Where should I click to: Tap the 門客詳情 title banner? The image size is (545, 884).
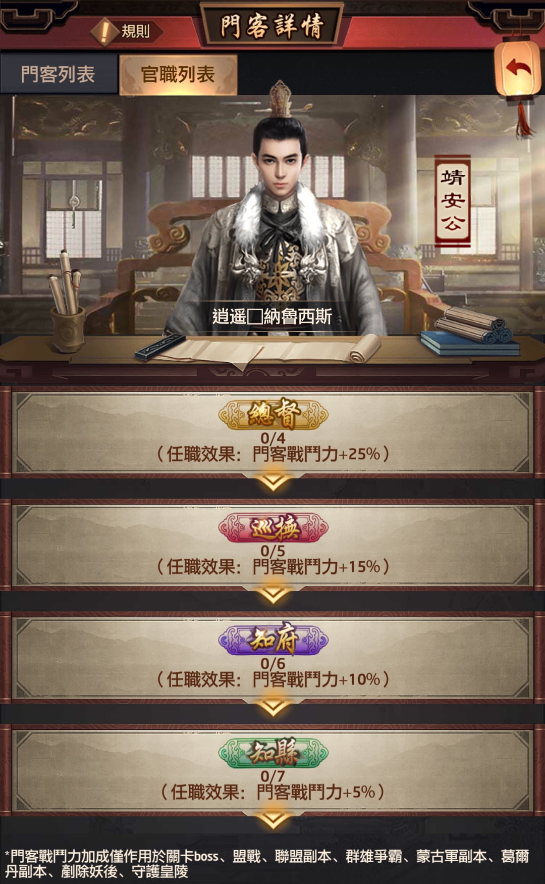[x=271, y=25]
